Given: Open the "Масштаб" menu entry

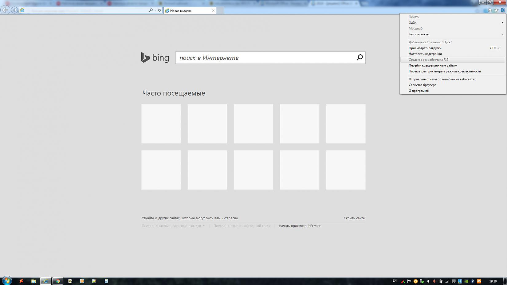Looking at the screenshot, I should click(453, 29).
